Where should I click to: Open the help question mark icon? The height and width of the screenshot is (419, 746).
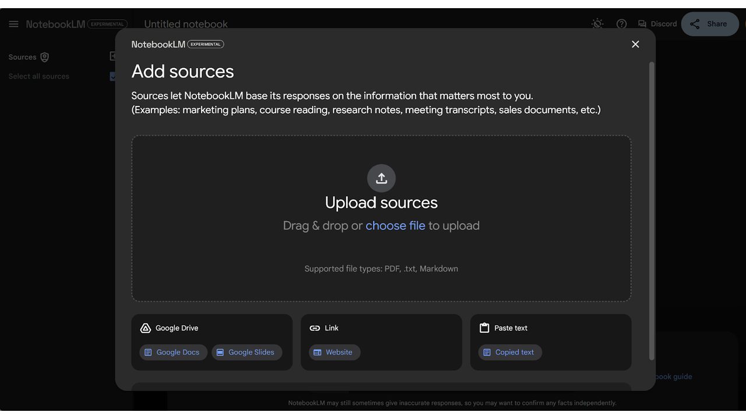(x=622, y=24)
